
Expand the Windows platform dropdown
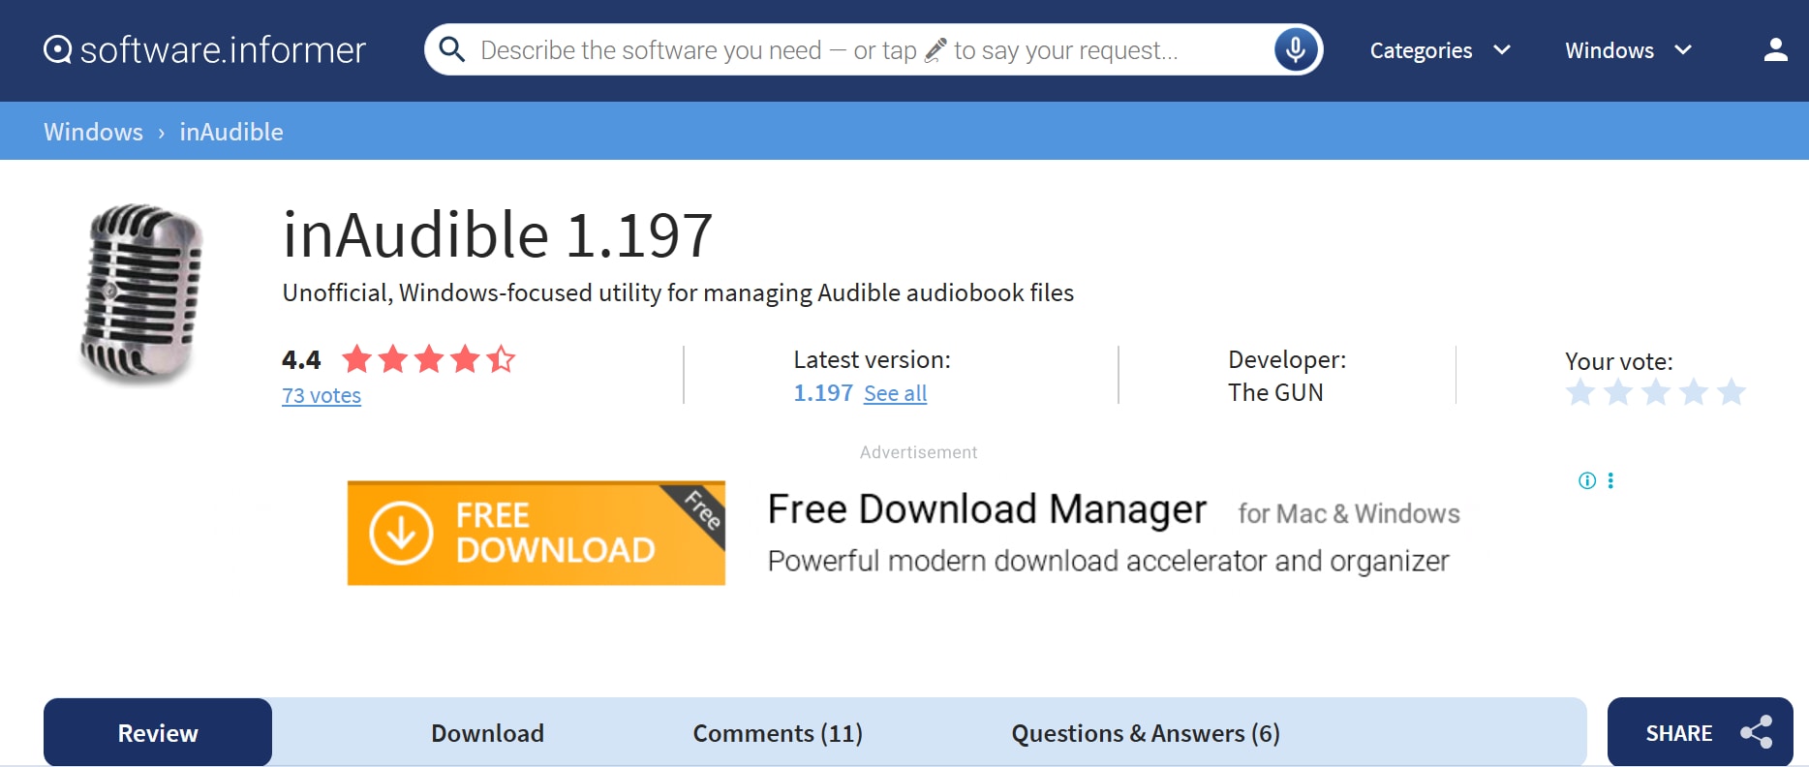click(1628, 50)
